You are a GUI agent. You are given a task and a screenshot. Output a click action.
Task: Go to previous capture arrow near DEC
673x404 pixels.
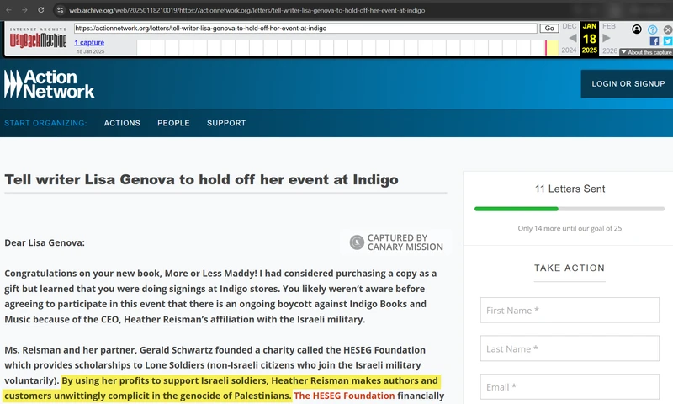[x=572, y=38]
